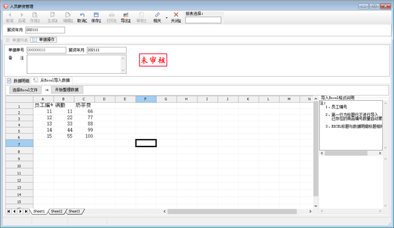Click the selected cell F7
Viewport: 394px width, 228px height.
[146, 143]
